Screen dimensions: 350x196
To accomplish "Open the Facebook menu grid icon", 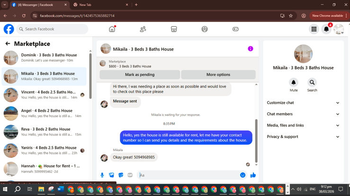I will click(314, 29).
